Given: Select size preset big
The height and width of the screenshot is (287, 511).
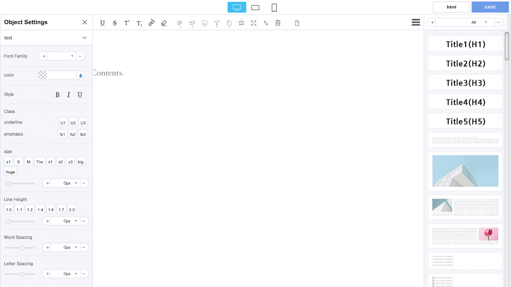Looking at the screenshot, I should pos(81,162).
